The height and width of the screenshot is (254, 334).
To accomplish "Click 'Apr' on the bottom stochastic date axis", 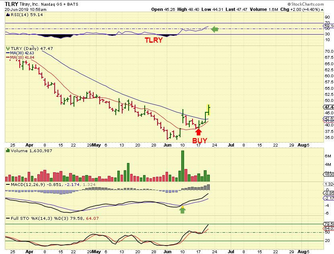I will 29,252.
